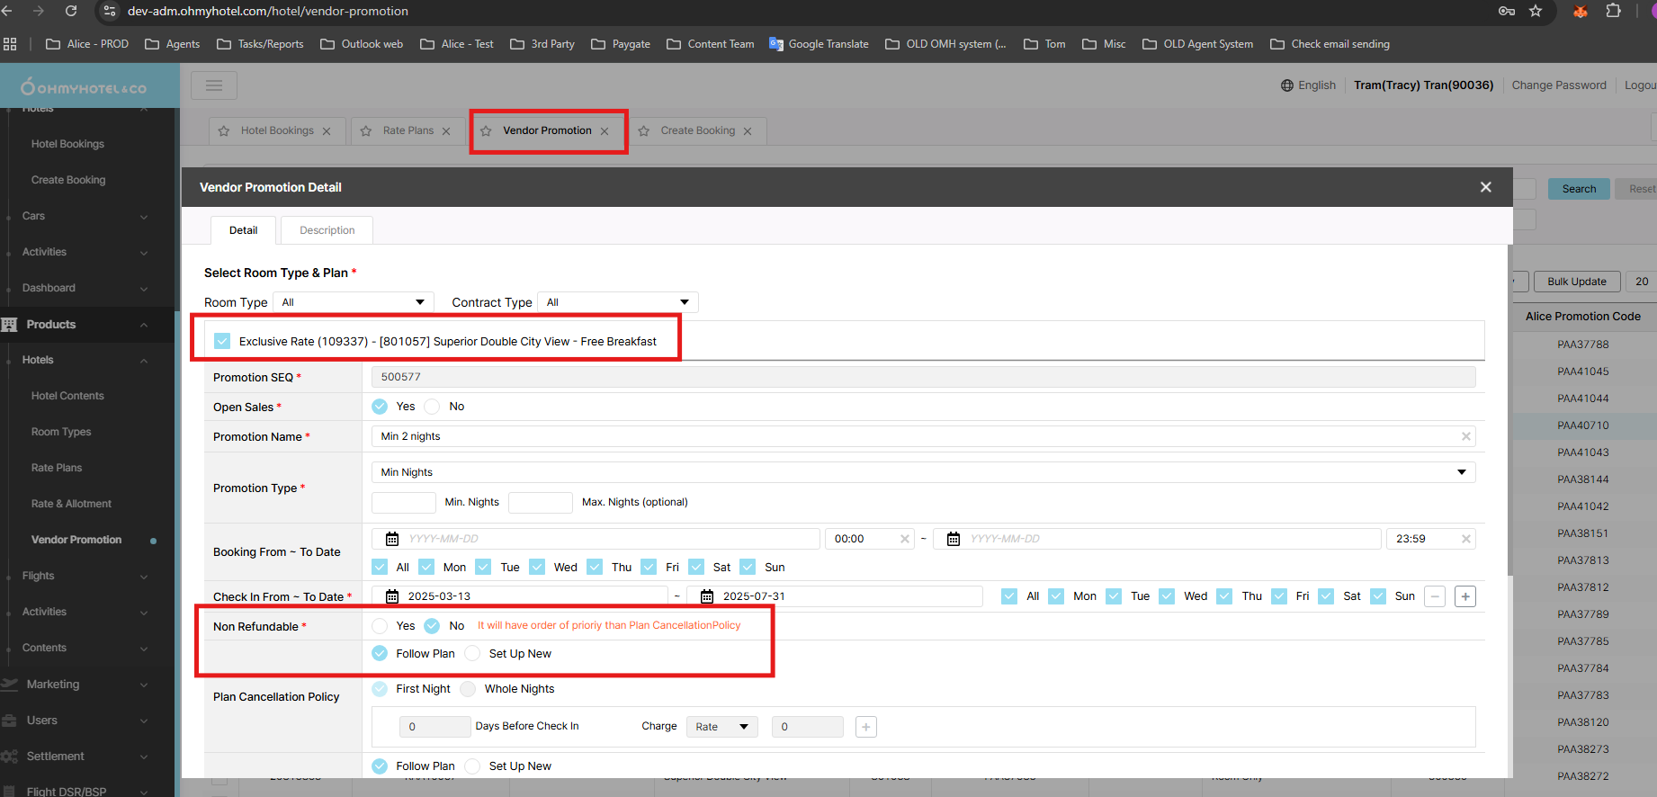The image size is (1657, 797).
Task: Switch to the Description tab
Action: point(327,230)
